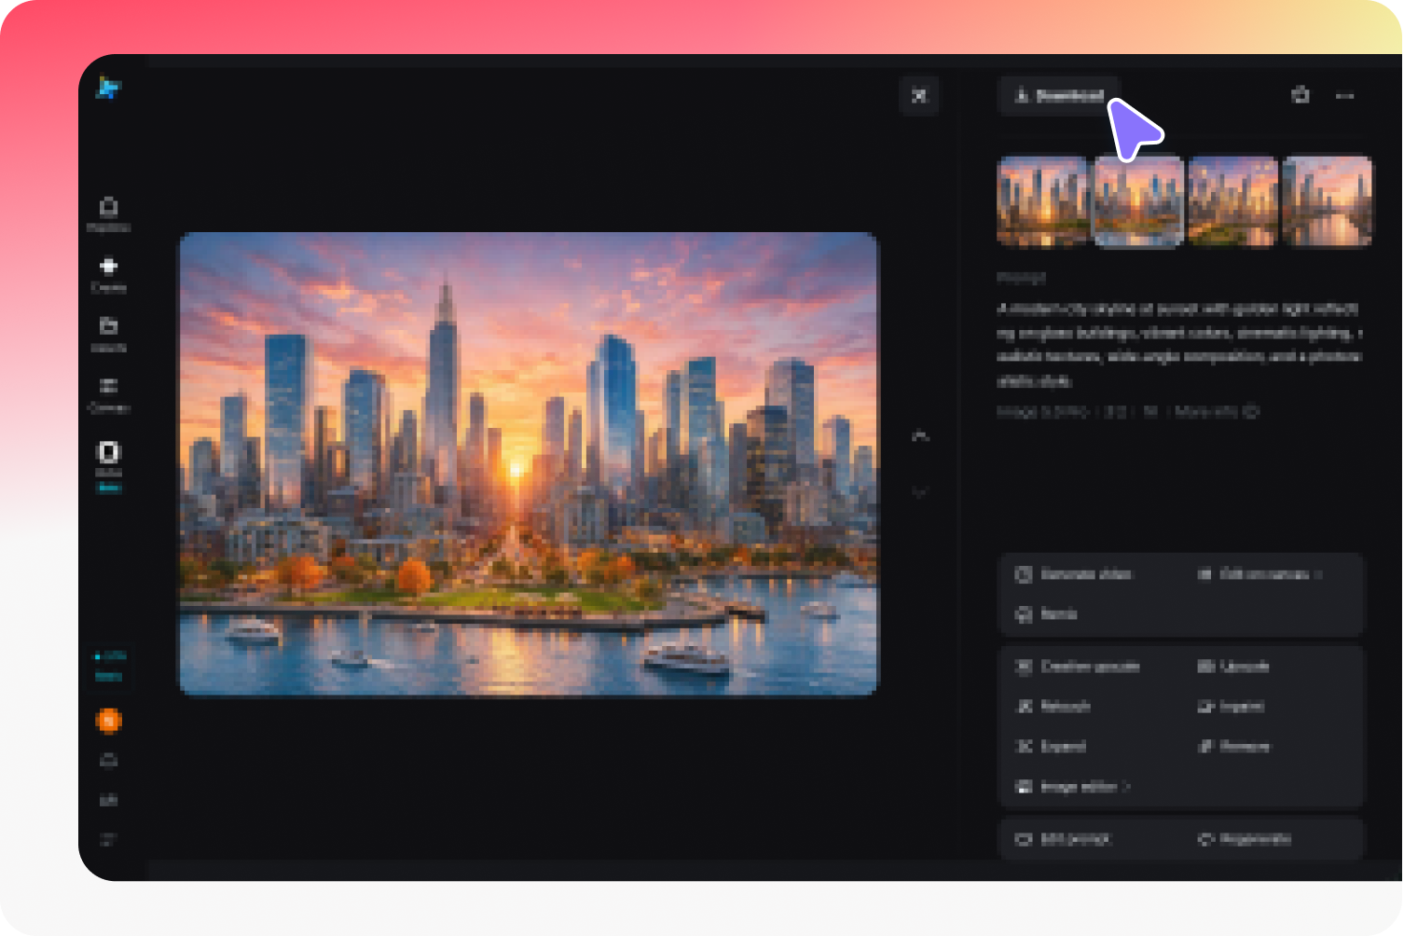Close the image detail viewer
The height and width of the screenshot is (936, 1404).
[919, 95]
